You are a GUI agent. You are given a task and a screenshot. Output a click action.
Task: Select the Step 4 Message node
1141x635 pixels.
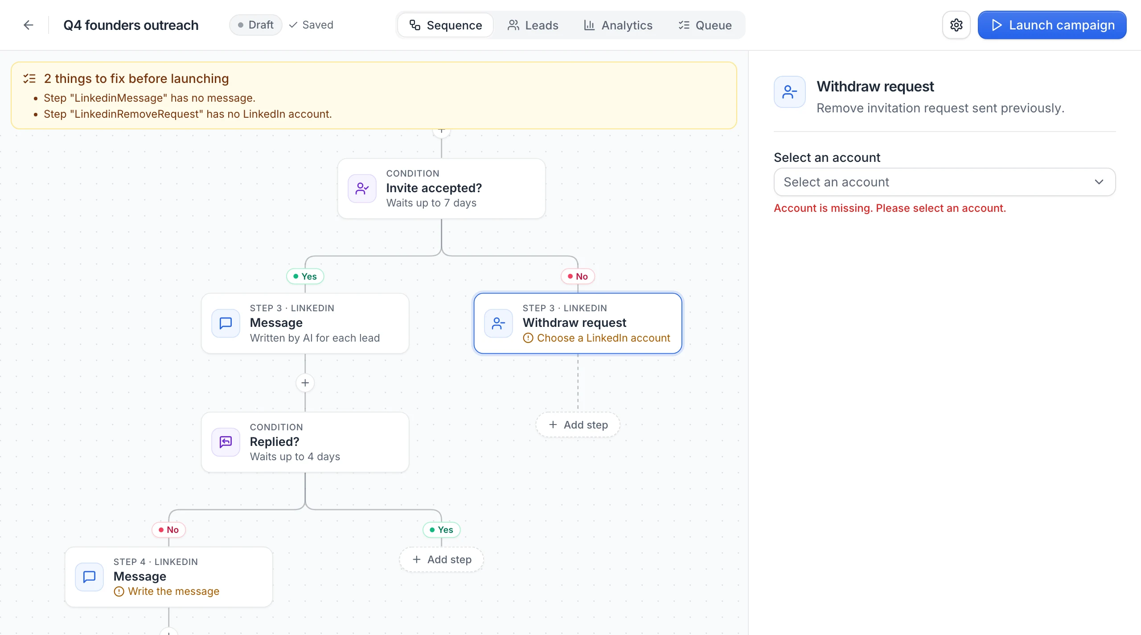[168, 577]
